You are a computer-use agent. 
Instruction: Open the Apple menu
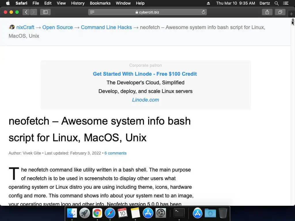point(8,3)
